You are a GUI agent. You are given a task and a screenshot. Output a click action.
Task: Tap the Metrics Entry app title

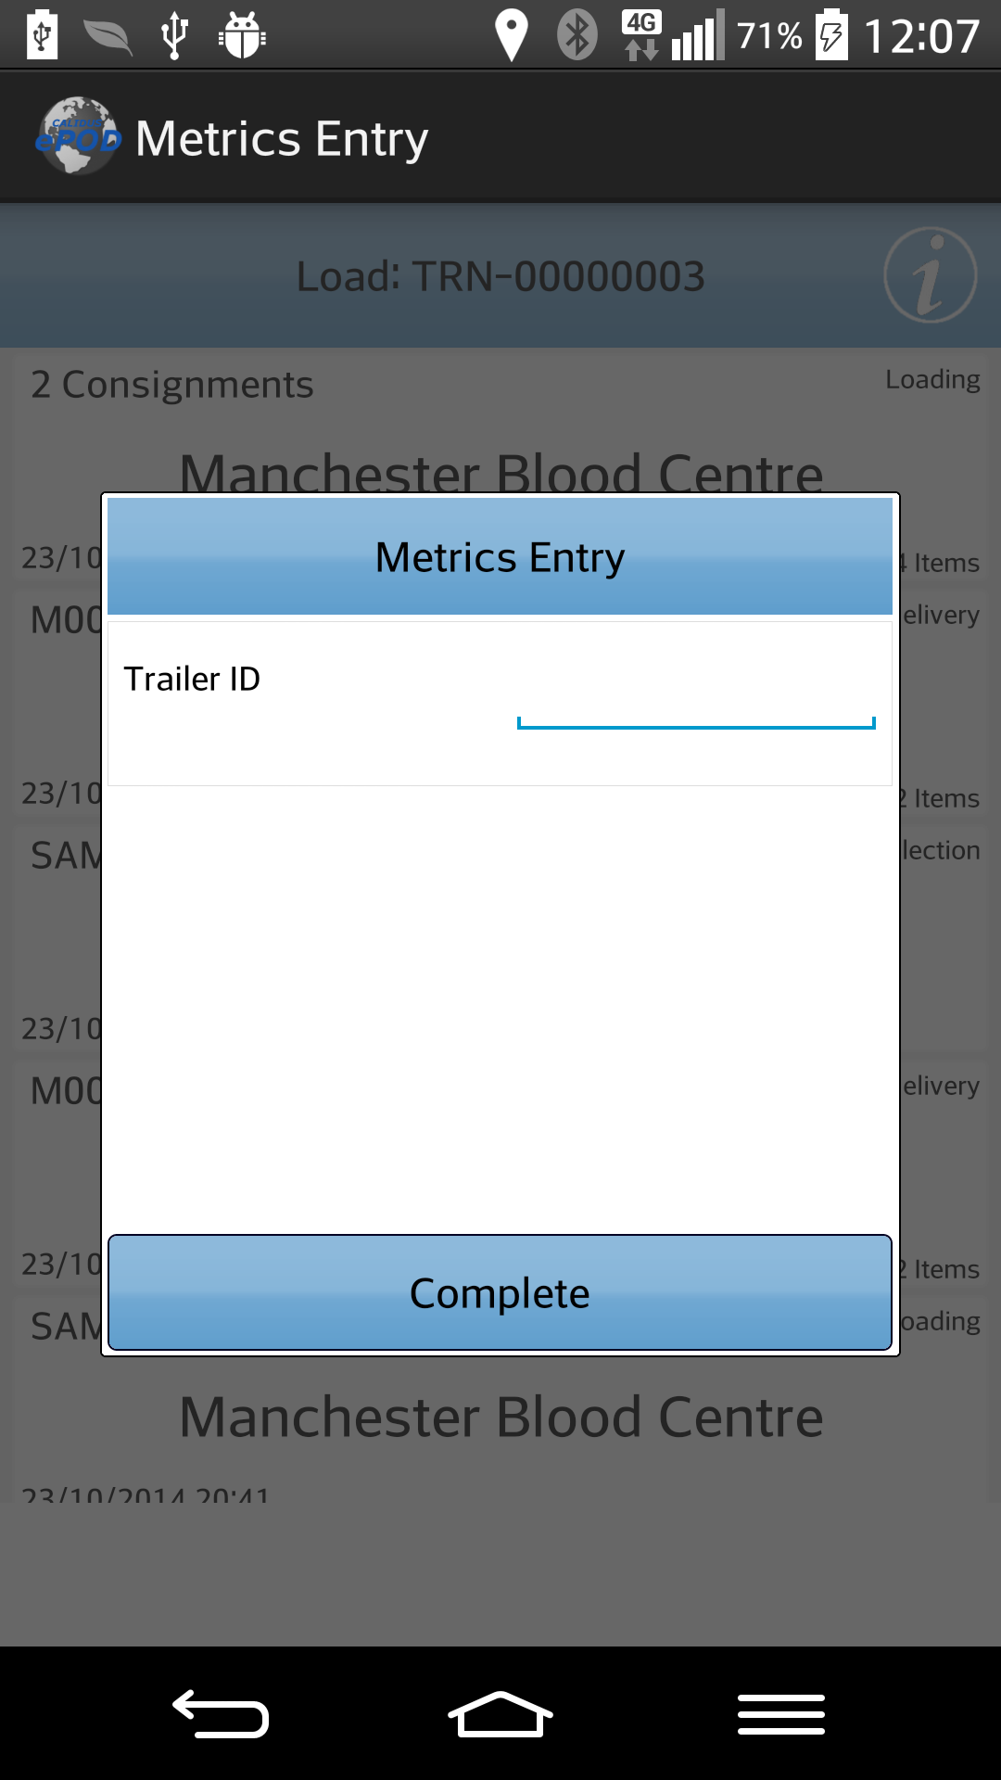point(282,139)
